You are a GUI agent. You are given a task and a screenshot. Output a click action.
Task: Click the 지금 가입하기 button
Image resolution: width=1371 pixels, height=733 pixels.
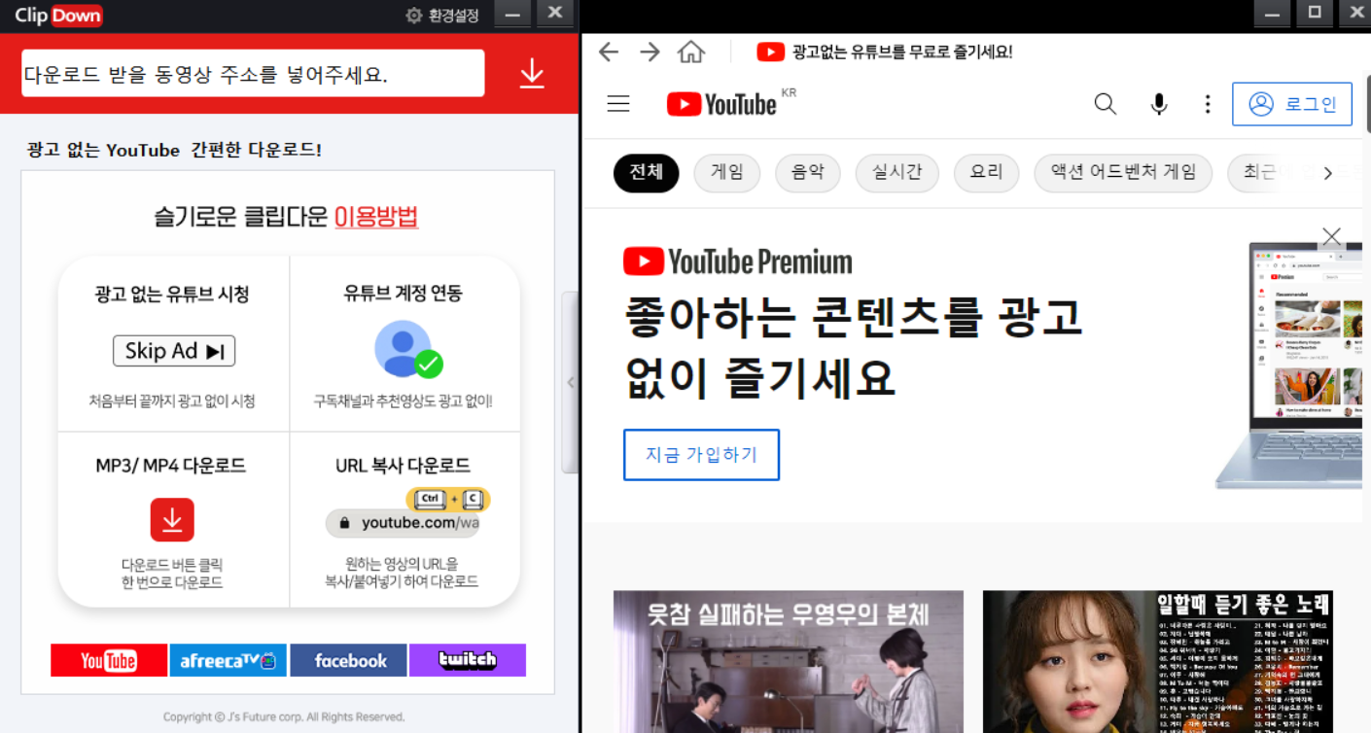click(701, 454)
